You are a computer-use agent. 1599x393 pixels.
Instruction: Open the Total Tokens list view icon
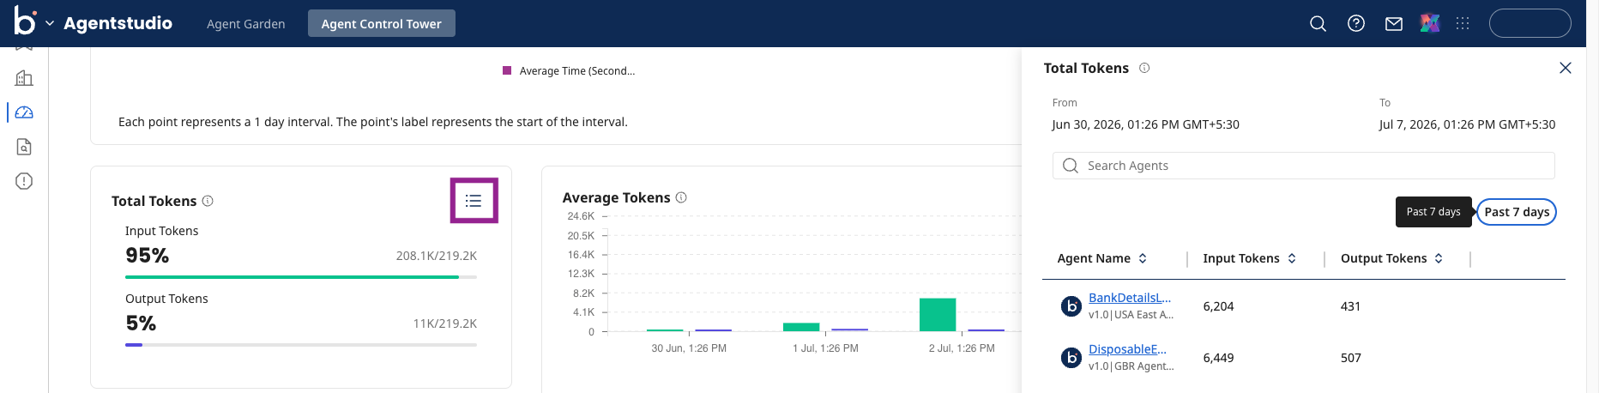click(474, 201)
